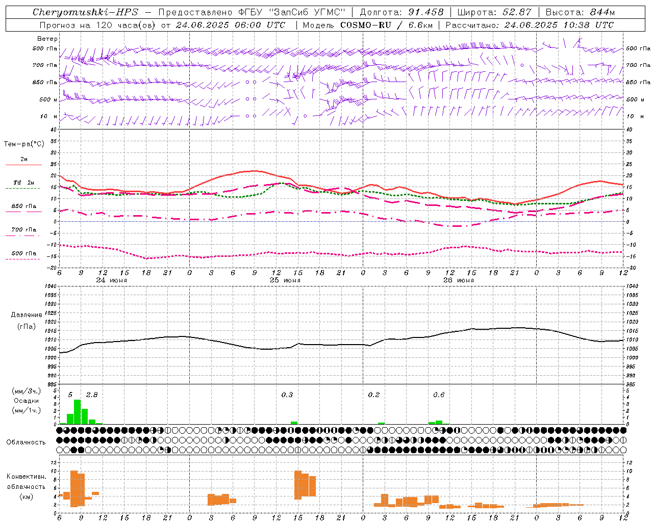
Task: Click the Td 2м dew point legend entry
Action: pos(23,182)
